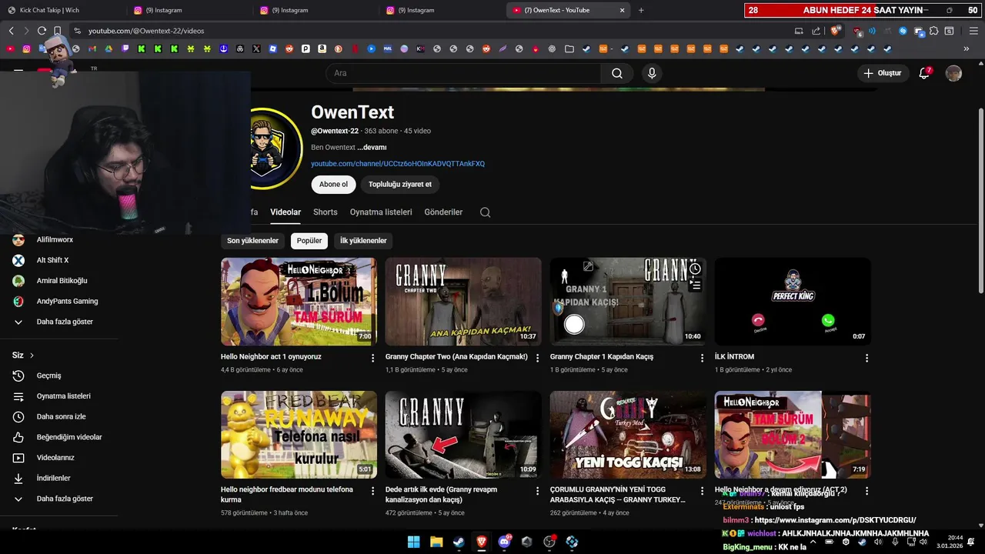
Task: Open the X bookmark in bookmarks bar
Action: (x=256, y=48)
